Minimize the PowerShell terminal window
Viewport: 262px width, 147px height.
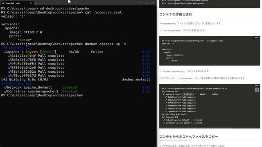pyautogui.click(x=141, y=3)
